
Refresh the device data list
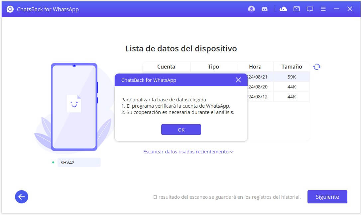317,67
